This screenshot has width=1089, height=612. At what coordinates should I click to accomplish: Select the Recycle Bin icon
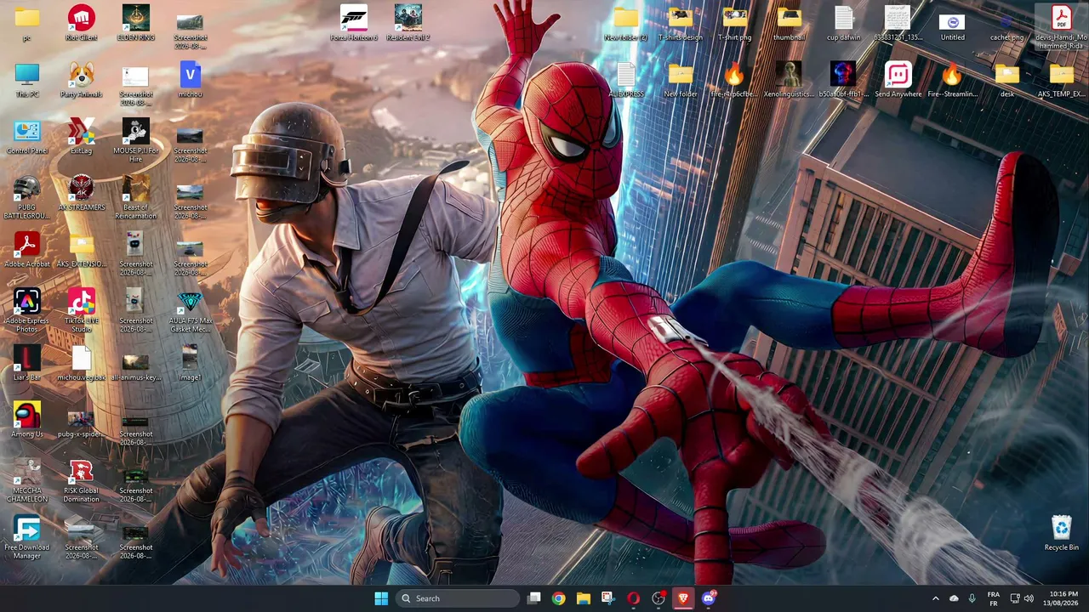pos(1061,533)
